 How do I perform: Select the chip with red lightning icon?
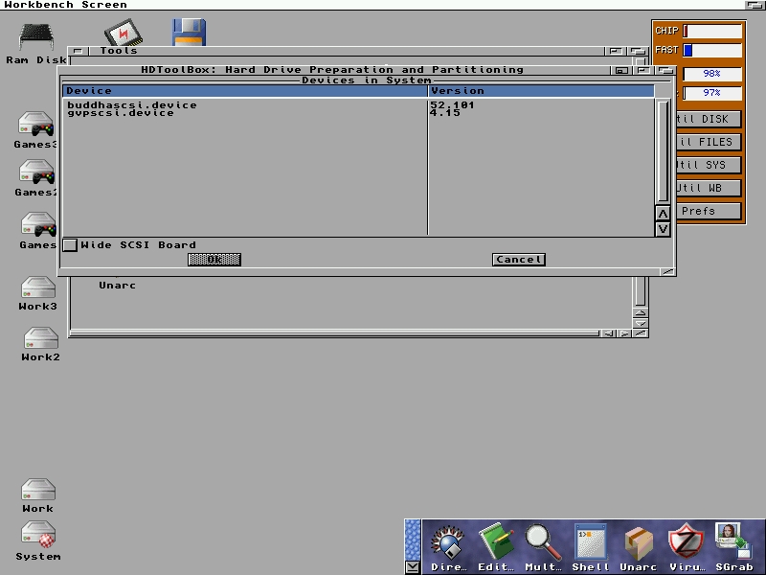coord(123,32)
